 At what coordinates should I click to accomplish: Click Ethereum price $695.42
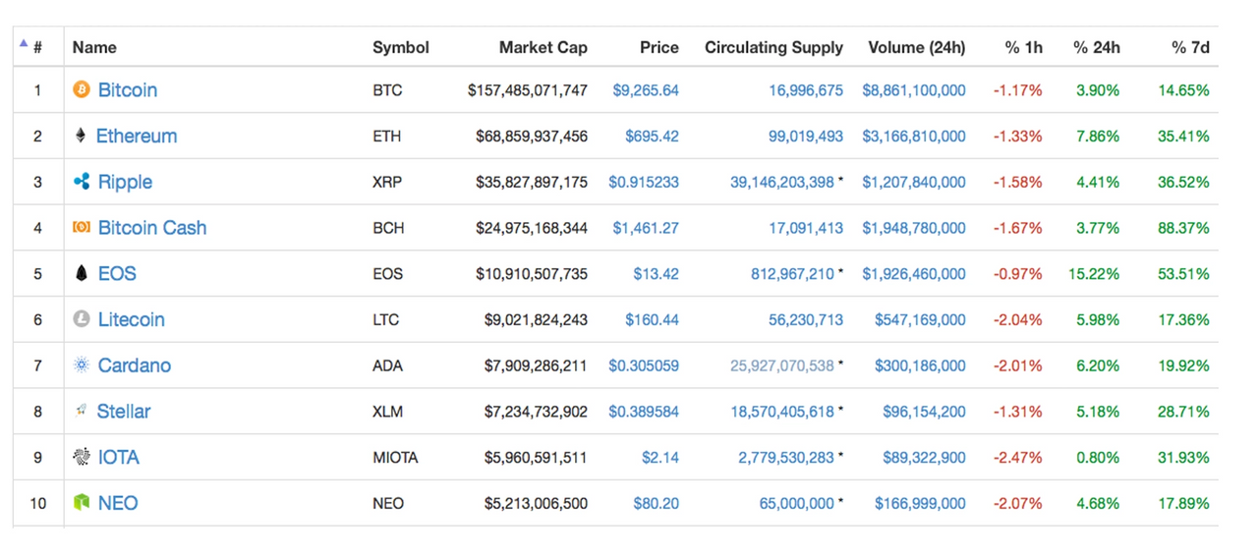652,136
